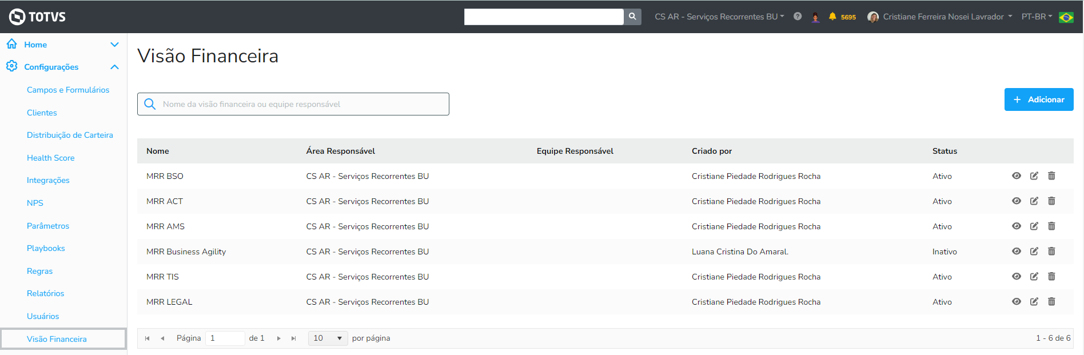Click the Adicionar button

click(1039, 99)
